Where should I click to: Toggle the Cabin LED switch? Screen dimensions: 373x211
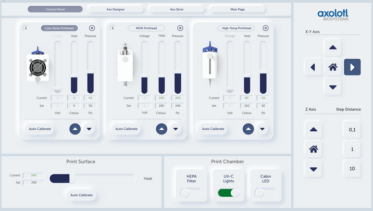[x=265, y=193]
